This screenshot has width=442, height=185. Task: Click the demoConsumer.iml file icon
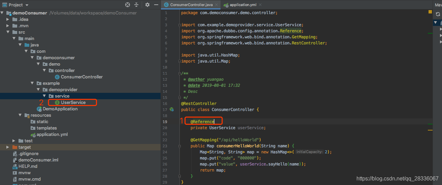(x=15, y=160)
